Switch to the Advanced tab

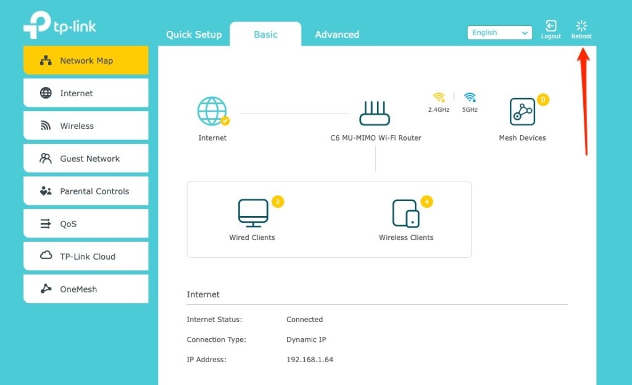[337, 35]
